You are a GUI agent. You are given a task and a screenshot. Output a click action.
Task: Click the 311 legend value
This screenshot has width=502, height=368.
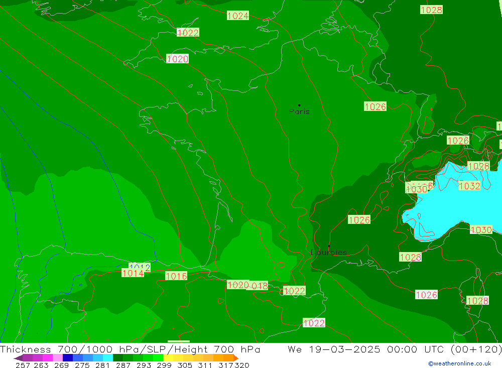[x=205, y=365]
